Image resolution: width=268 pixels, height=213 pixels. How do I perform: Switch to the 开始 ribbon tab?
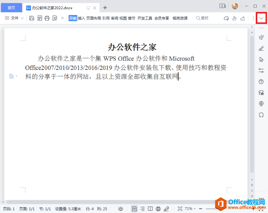tap(73, 18)
